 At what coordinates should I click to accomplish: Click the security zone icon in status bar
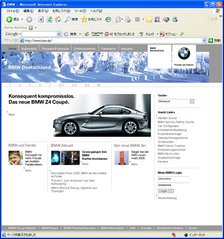click(x=174, y=235)
